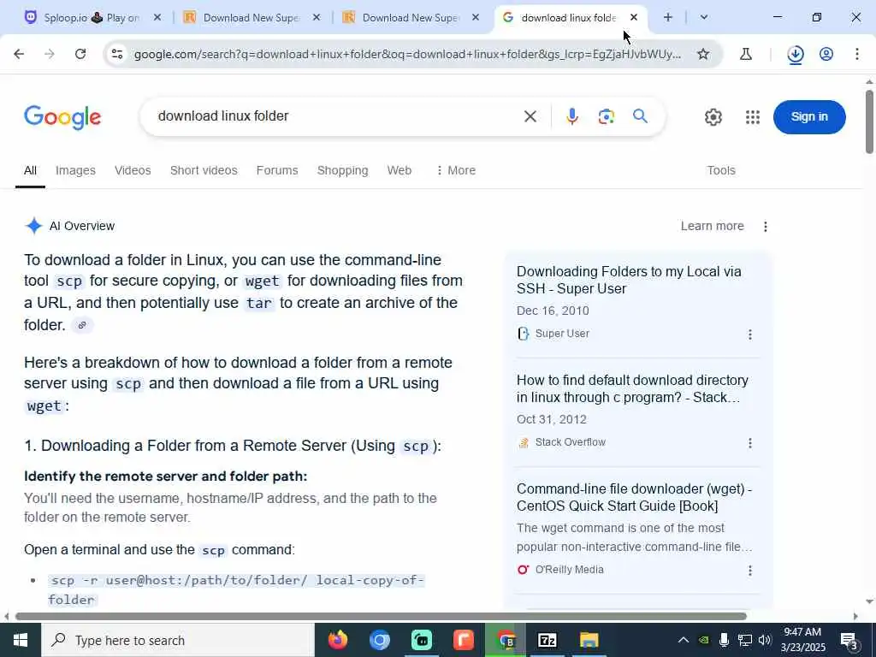Click in the Google search input field
This screenshot has height=657, width=876.
point(335,116)
